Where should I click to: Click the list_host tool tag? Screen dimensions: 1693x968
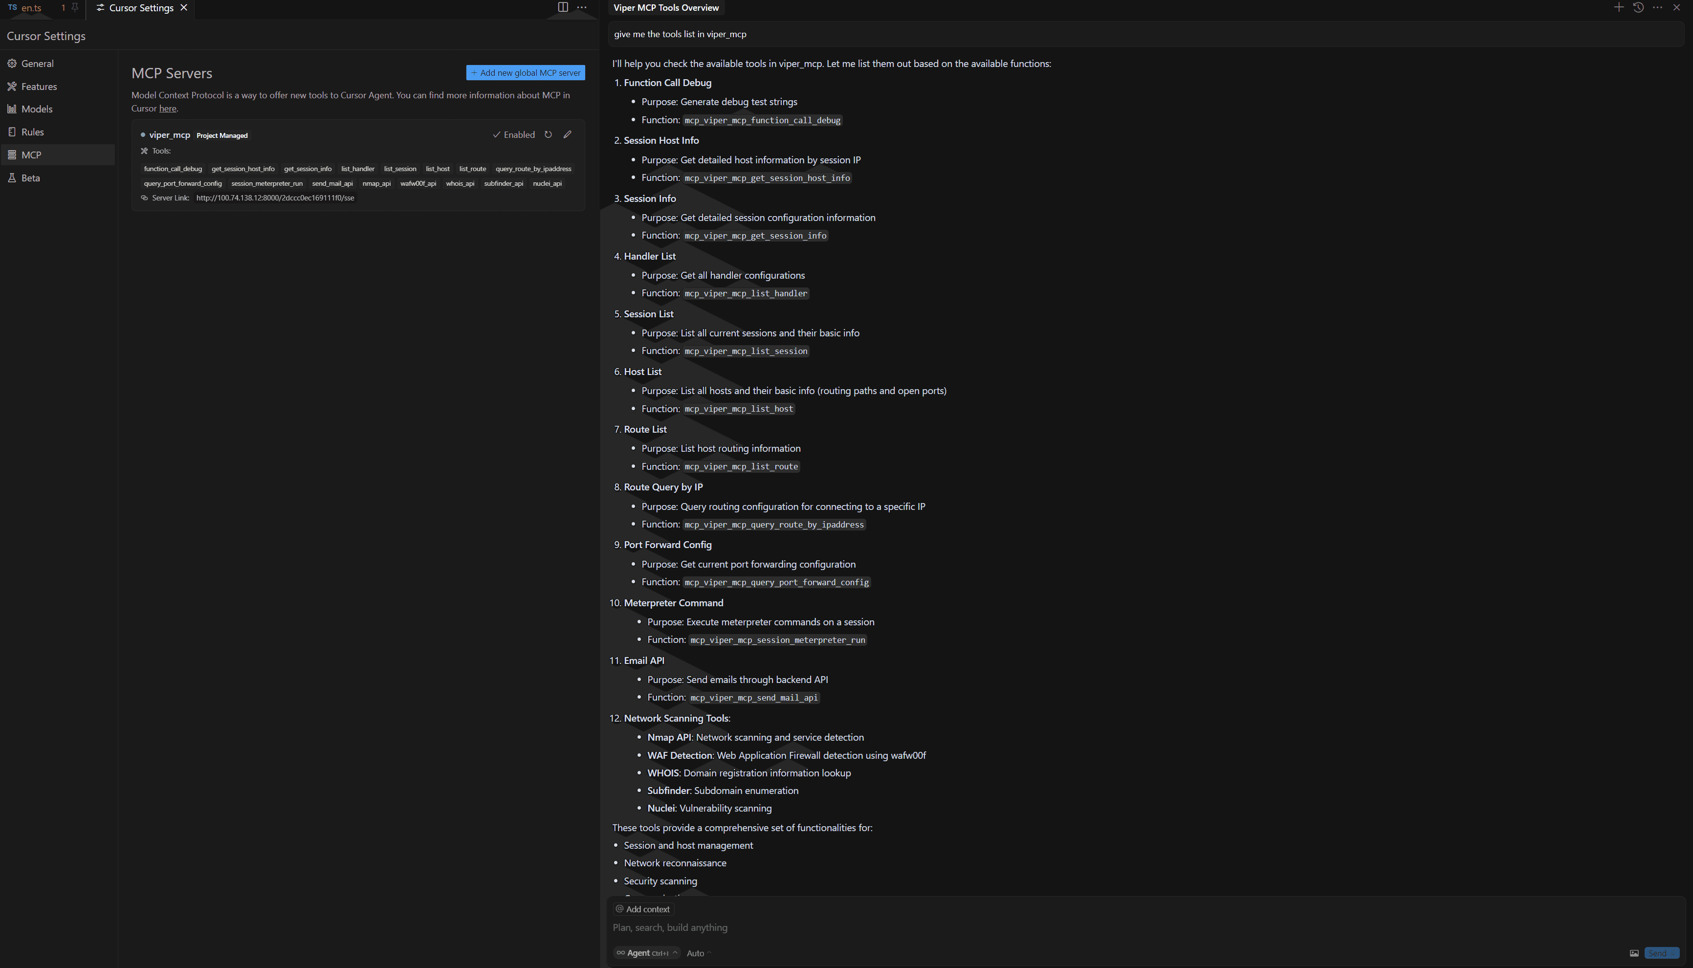click(438, 169)
